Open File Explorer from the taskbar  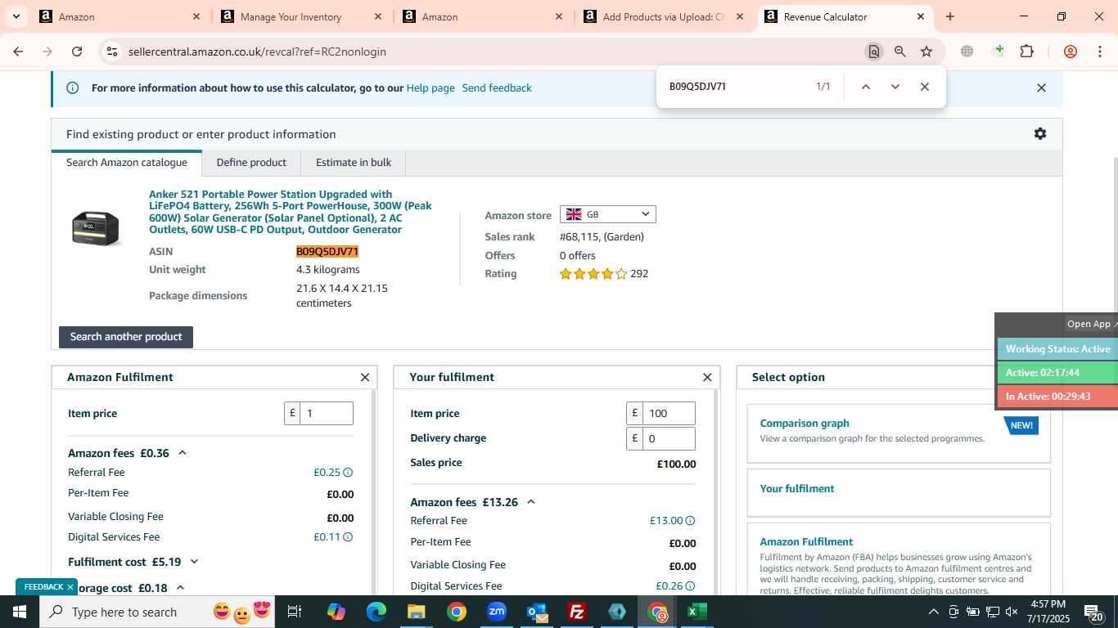point(417,612)
